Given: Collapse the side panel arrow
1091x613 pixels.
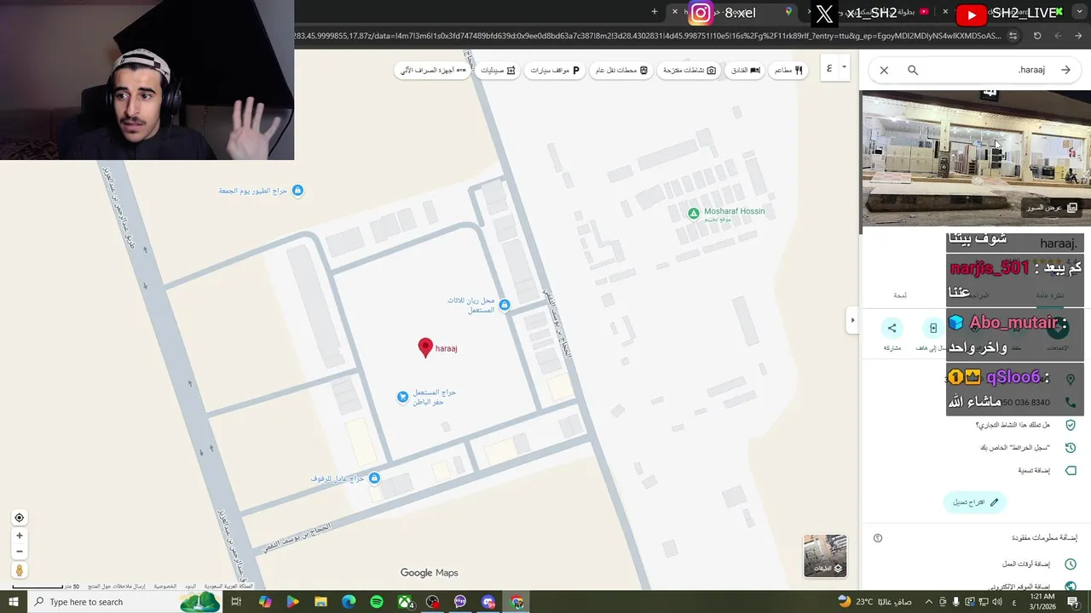Looking at the screenshot, I should click(852, 320).
